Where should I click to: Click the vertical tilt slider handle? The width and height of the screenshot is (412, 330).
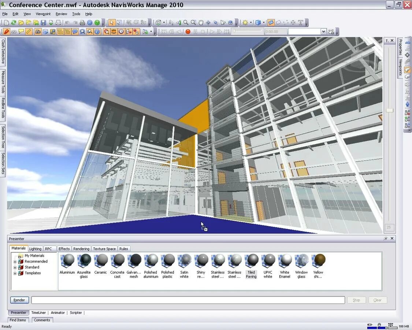[389, 110]
